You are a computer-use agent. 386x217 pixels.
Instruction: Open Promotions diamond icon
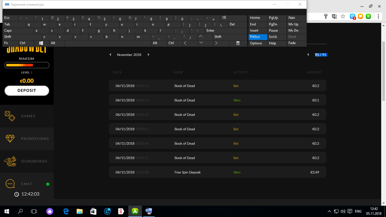click(10, 138)
